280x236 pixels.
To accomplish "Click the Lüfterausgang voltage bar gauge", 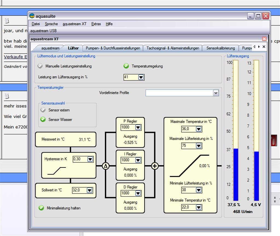I will coord(256,130).
